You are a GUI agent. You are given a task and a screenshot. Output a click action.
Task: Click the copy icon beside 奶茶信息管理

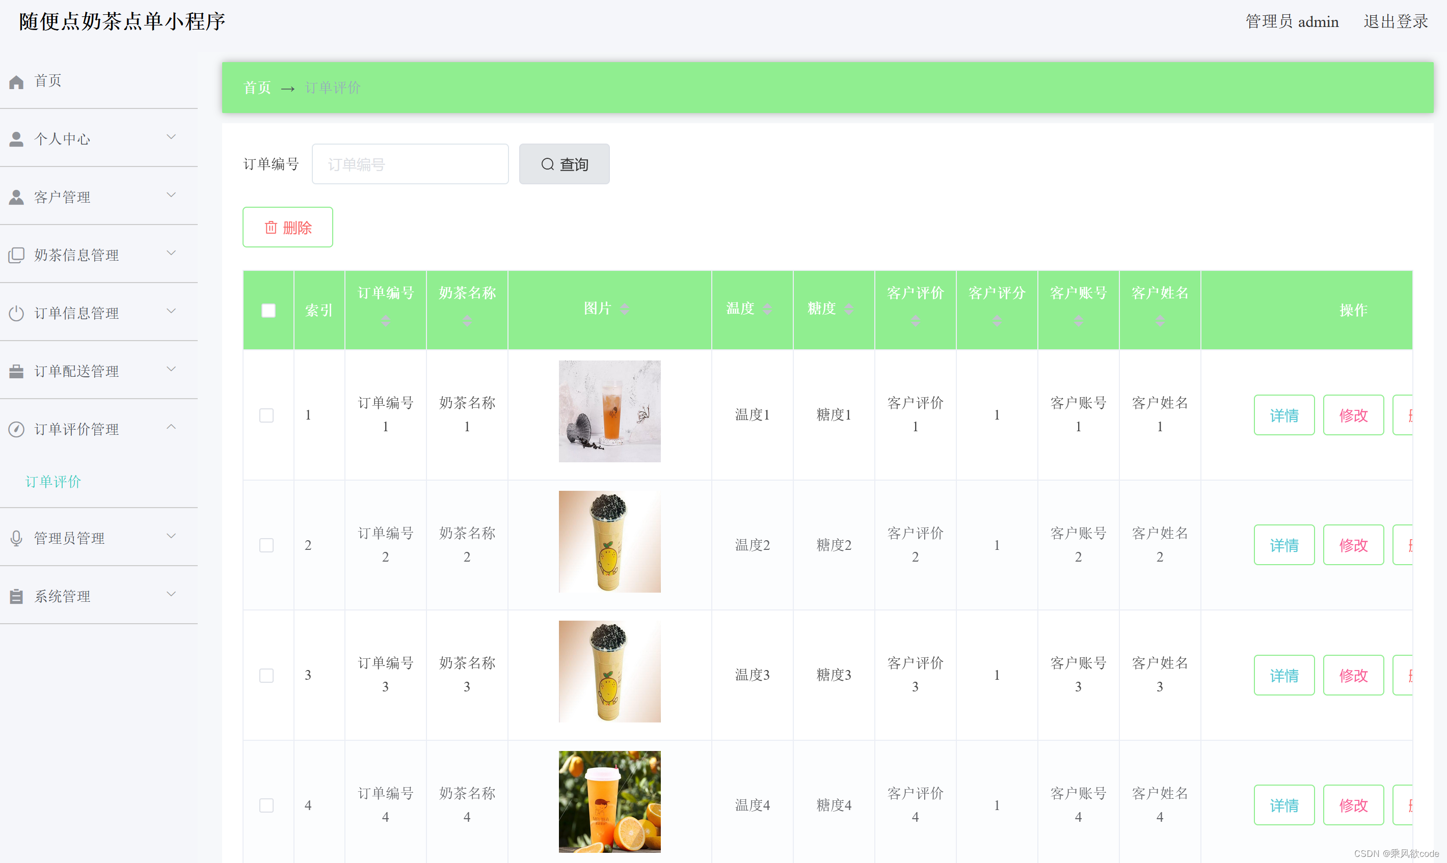click(16, 255)
